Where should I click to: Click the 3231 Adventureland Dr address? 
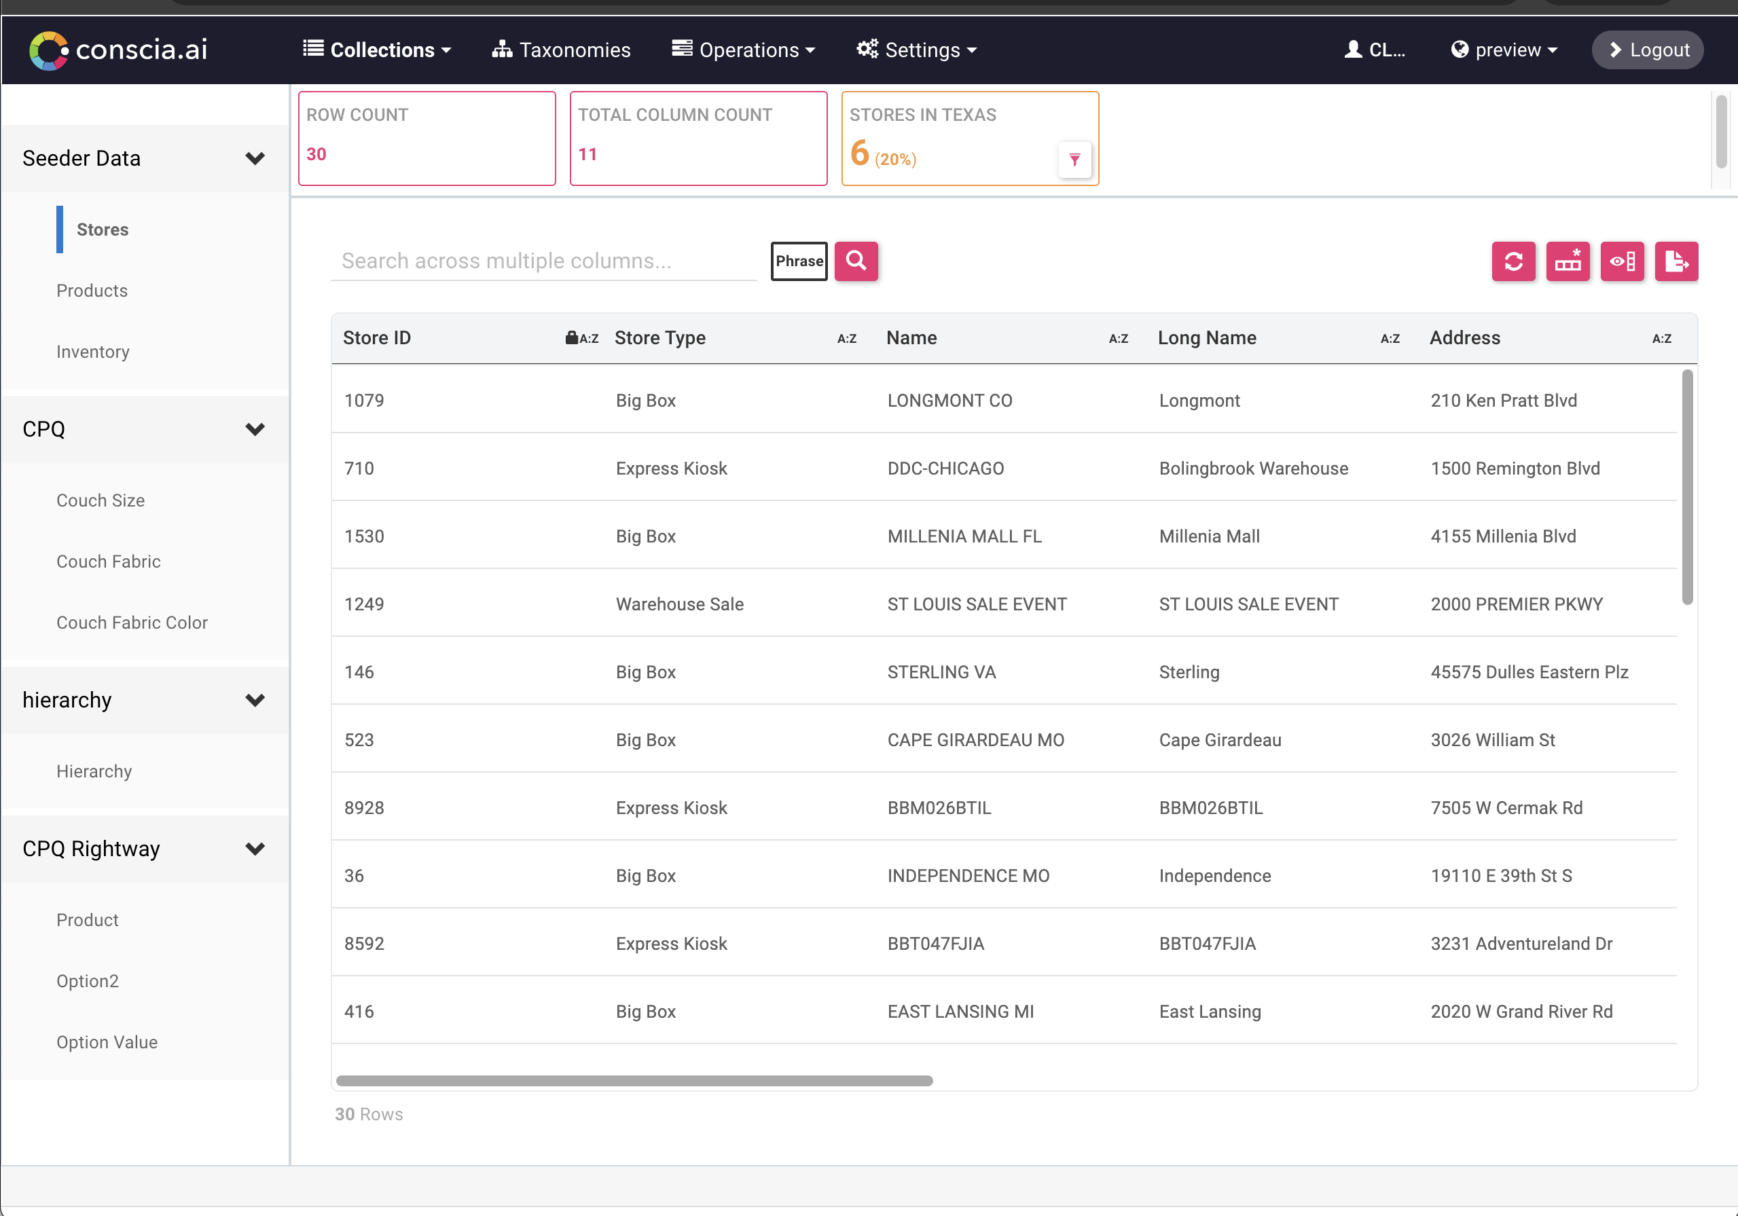pyautogui.click(x=1521, y=944)
